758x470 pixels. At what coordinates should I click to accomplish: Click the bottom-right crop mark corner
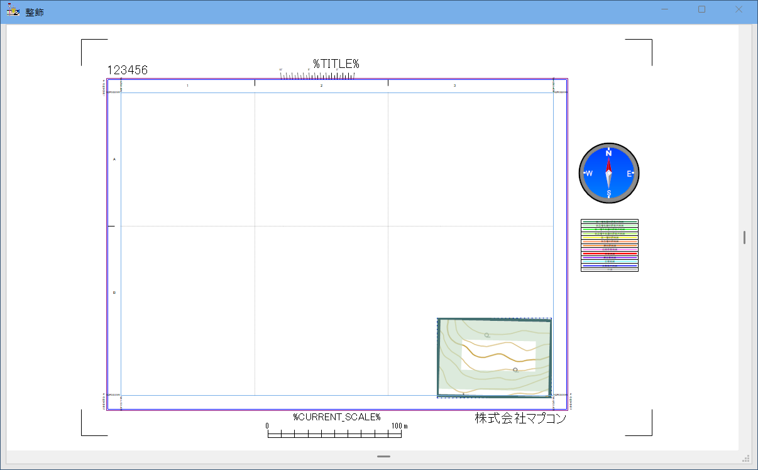click(x=651, y=435)
